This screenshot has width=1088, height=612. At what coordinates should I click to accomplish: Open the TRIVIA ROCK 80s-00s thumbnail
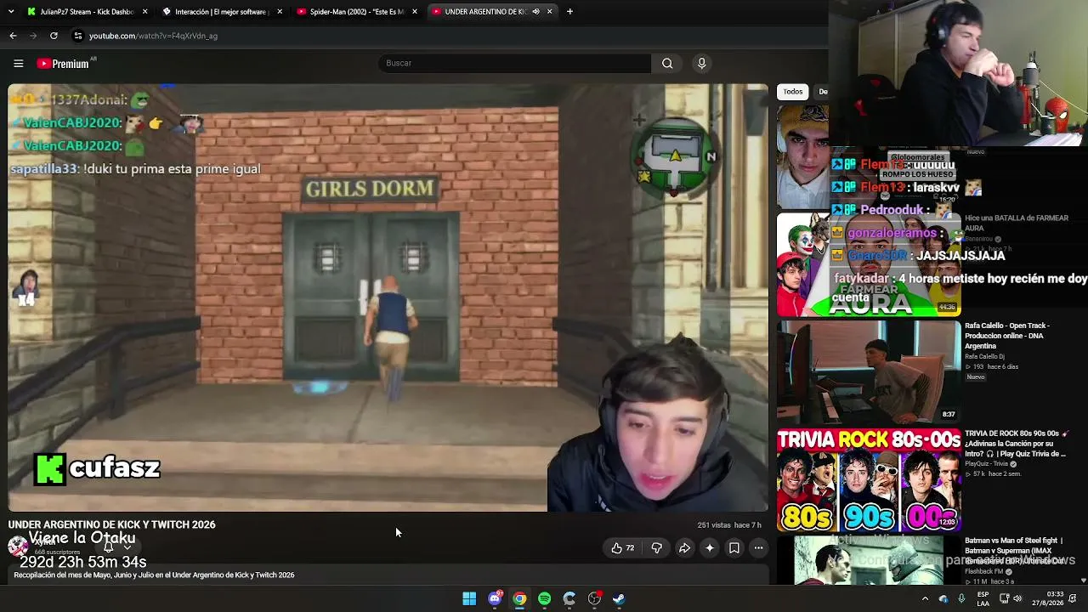tap(869, 480)
